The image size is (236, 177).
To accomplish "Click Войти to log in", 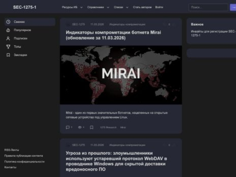I will [x=159, y=7].
